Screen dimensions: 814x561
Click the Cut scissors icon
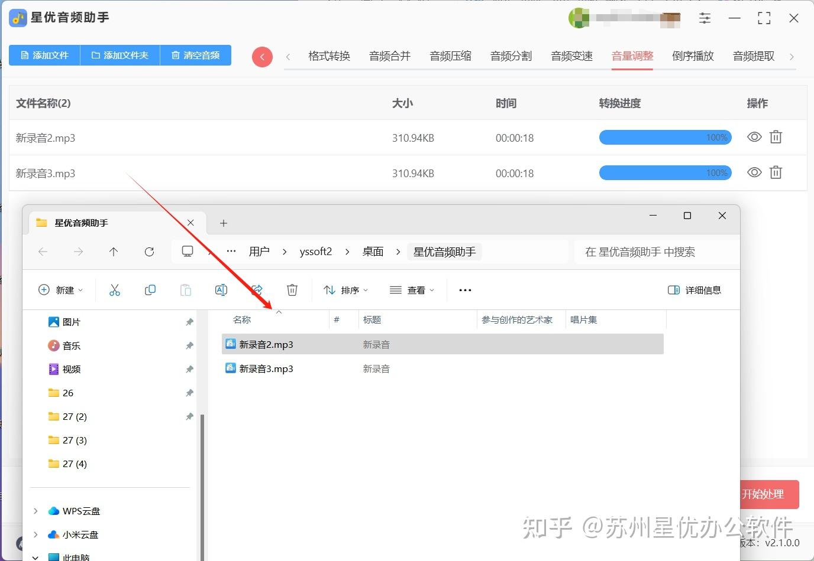click(115, 290)
